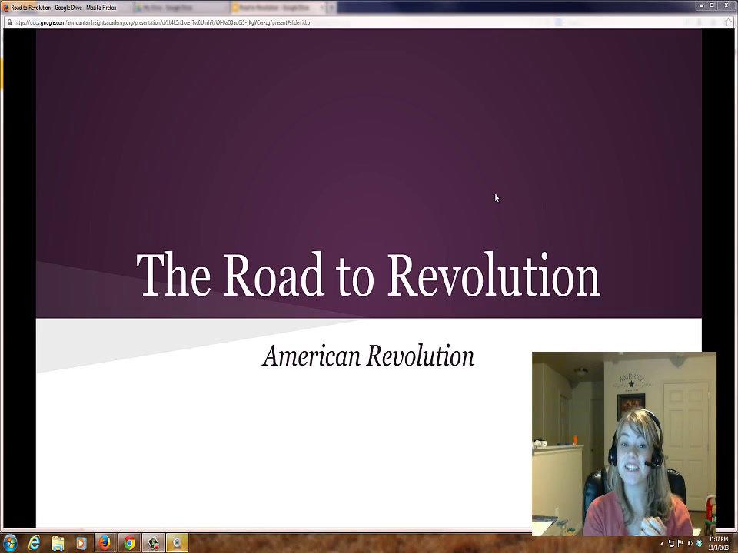The width and height of the screenshot is (738, 553).
Task: Click the Dropbox icon in system tray
Action: coord(699,543)
